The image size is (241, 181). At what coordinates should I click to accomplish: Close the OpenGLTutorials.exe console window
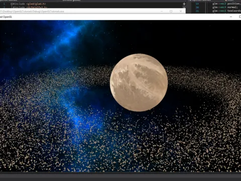click(181, 11)
